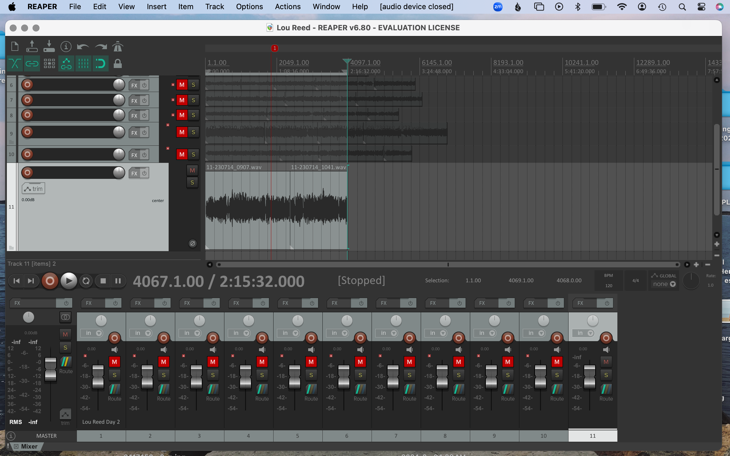Open the Insert menu

tap(157, 7)
